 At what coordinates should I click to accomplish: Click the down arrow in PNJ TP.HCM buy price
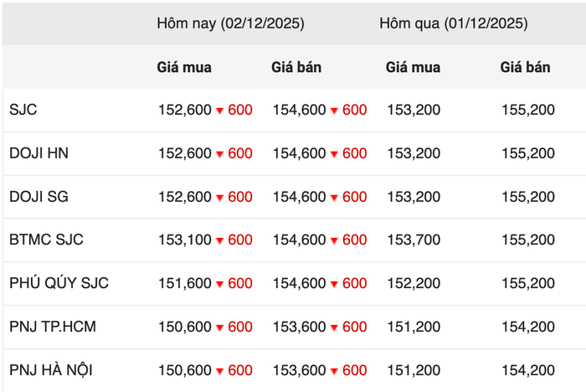pyautogui.click(x=219, y=328)
